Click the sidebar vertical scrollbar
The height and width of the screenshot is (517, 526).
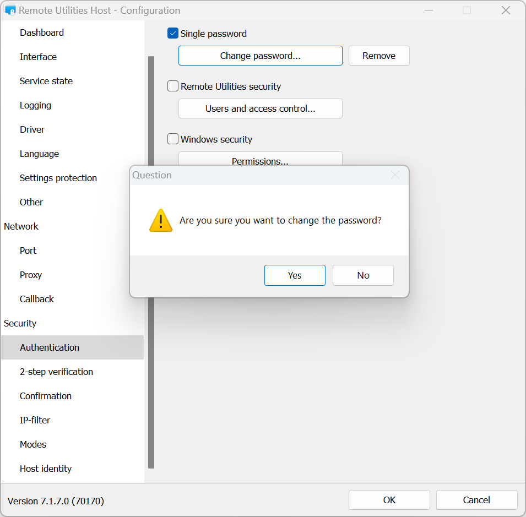click(x=151, y=262)
